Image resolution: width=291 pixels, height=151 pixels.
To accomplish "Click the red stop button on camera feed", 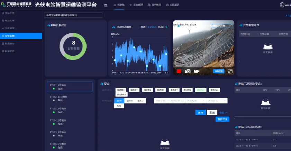I will point(179,71).
